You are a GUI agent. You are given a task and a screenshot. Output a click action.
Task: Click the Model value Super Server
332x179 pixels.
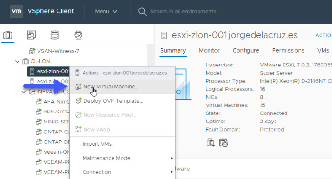tap(276, 73)
